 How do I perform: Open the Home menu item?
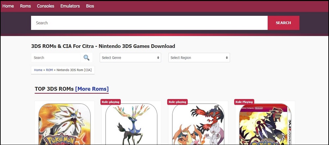[x=8, y=6]
